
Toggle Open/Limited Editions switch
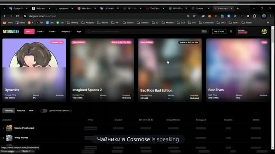click(x=43, y=111)
